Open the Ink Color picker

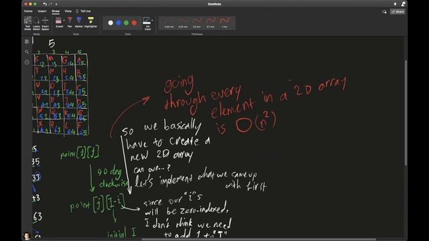(x=147, y=23)
